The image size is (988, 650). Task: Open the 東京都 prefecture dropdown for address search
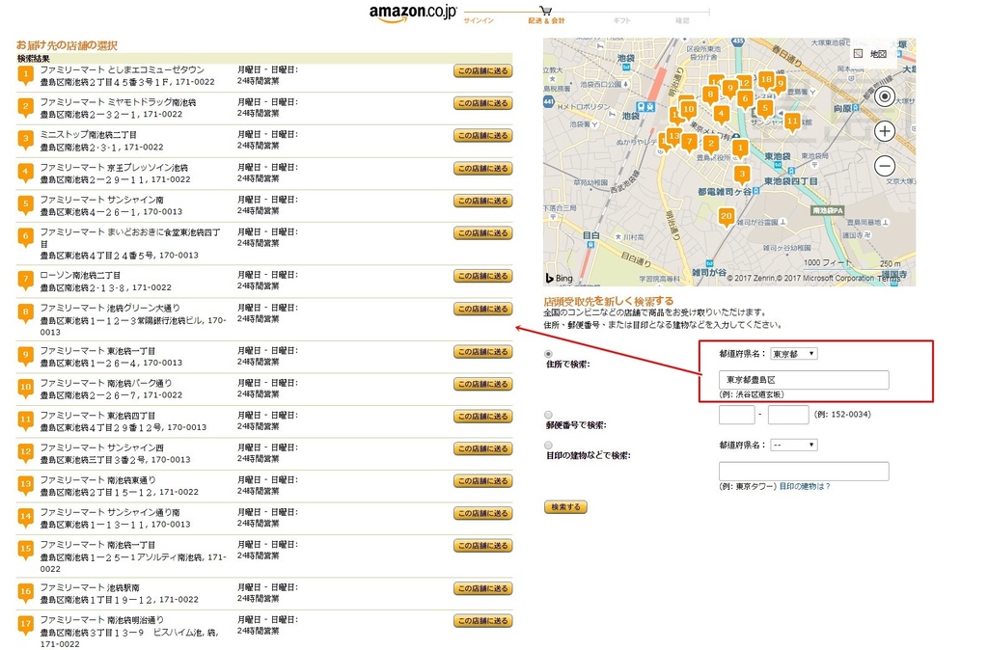point(794,354)
